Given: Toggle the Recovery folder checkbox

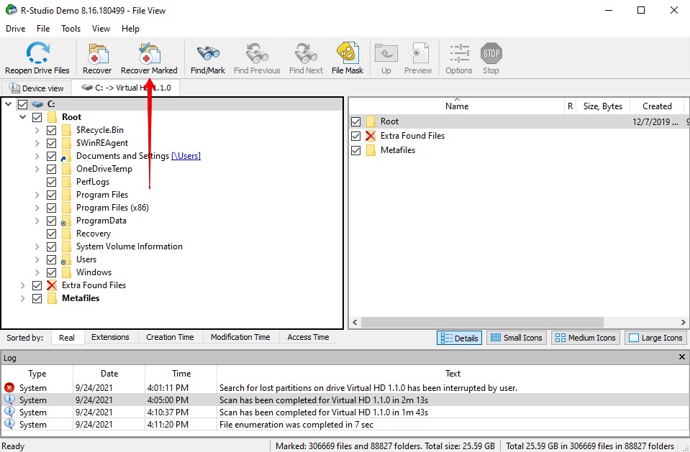Looking at the screenshot, I should 52,234.
